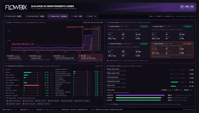Select the Coletar e fila tab
Screen dimensions: 199x113
coord(58,16)
